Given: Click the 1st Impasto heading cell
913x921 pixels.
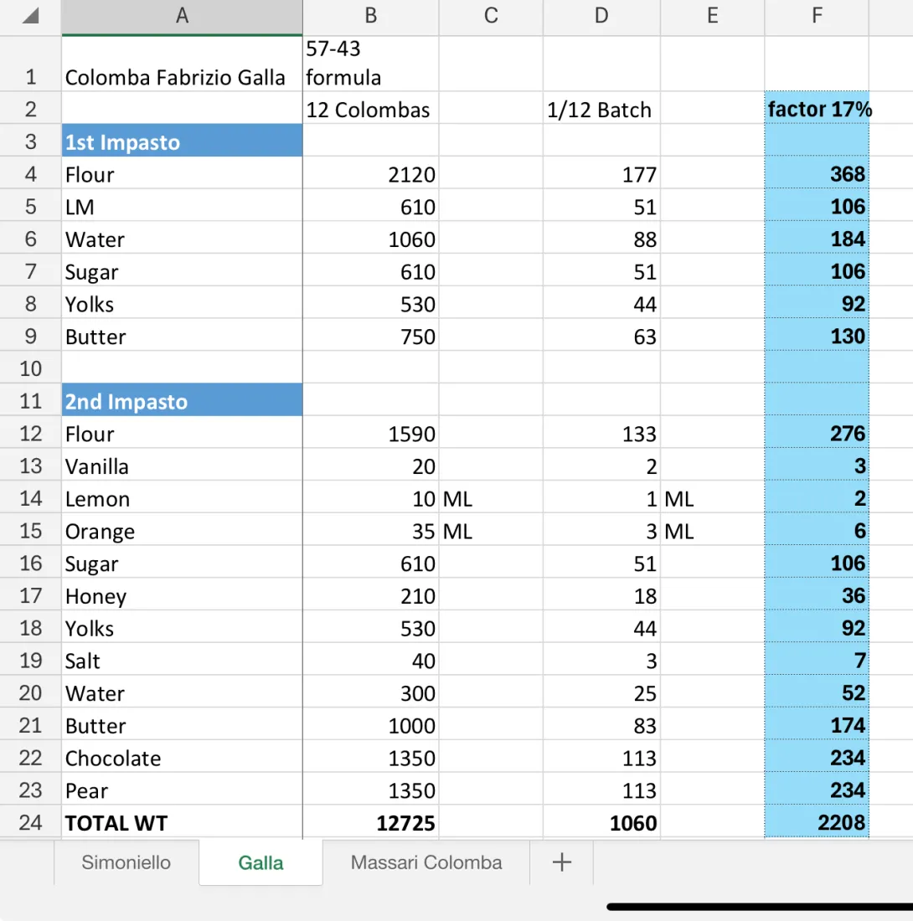Looking at the screenshot, I should click(x=182, y=141).
